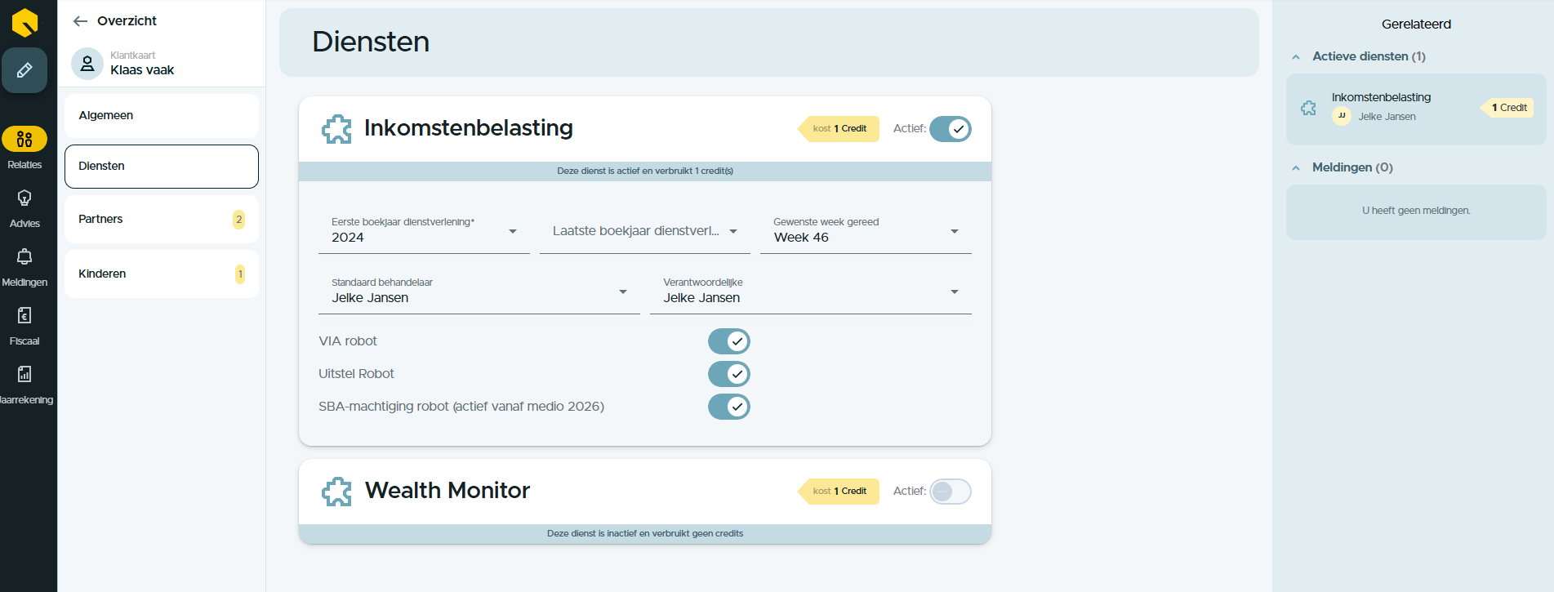Click the Diensten page title
The width and height of the screenshot is (1554, 592).
click(x=371, y=42)
